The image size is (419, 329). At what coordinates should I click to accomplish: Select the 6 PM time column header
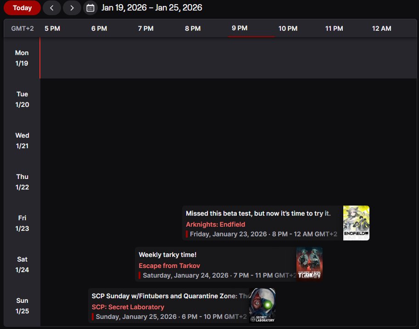pyautogui.click(x=99, y=28)
